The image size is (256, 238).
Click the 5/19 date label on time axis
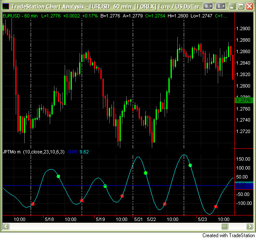[x=100, y=219]
